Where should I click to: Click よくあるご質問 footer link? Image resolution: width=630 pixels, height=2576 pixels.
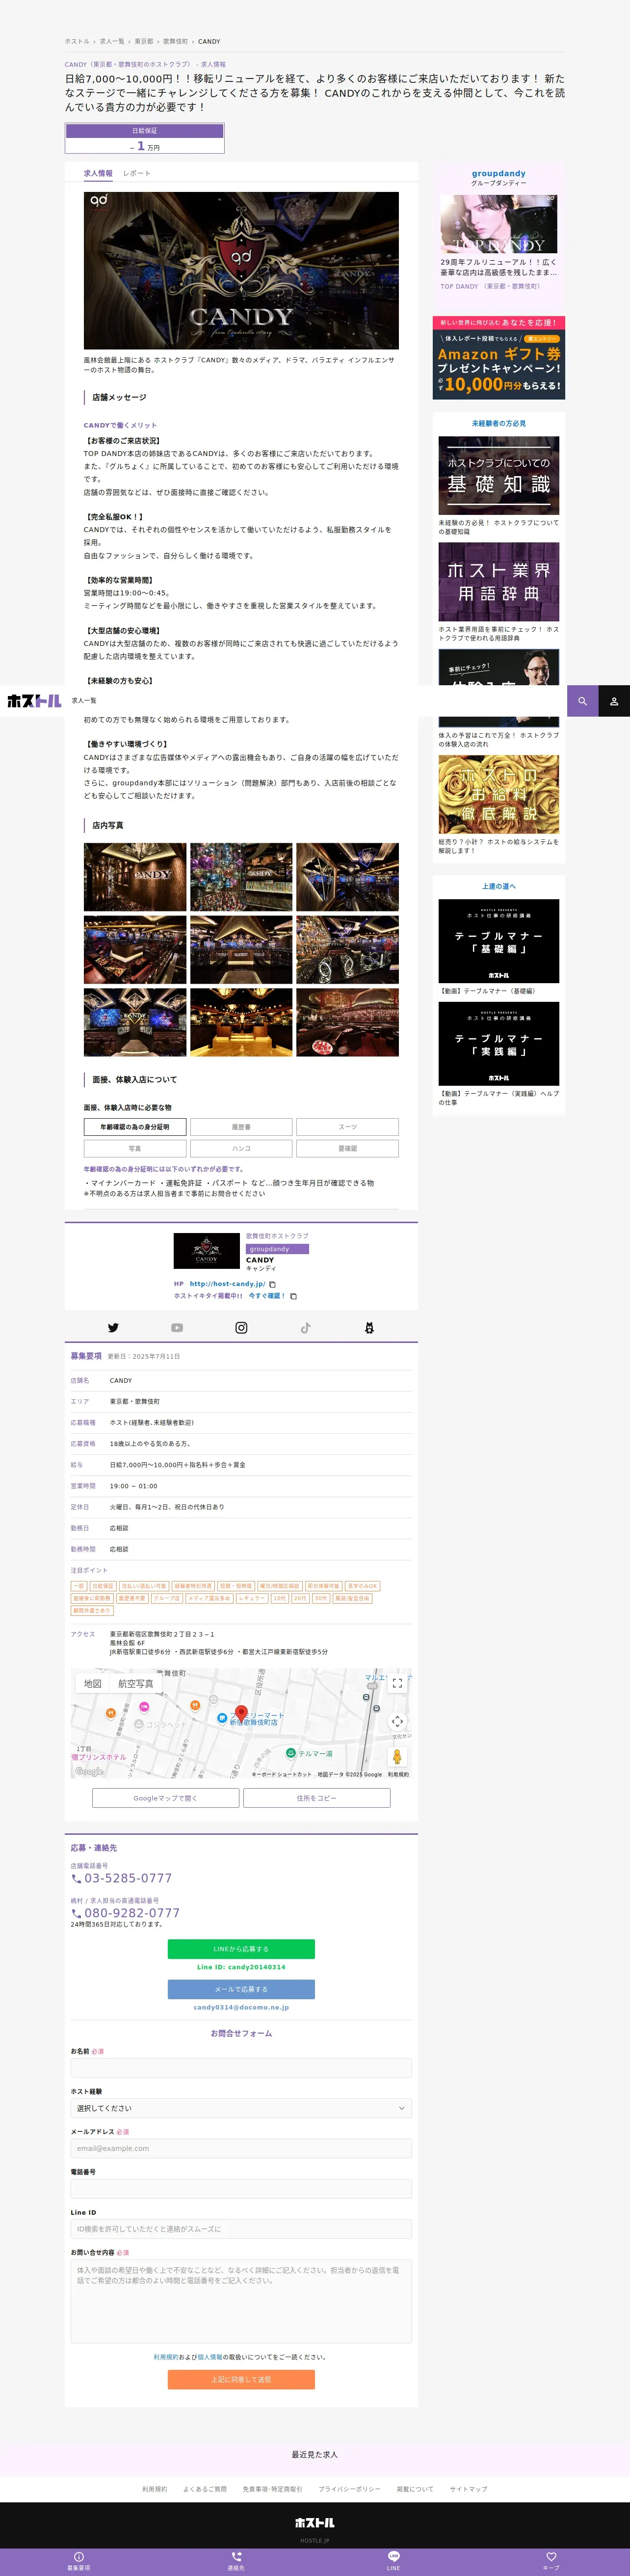click(x=204, y=2489)
